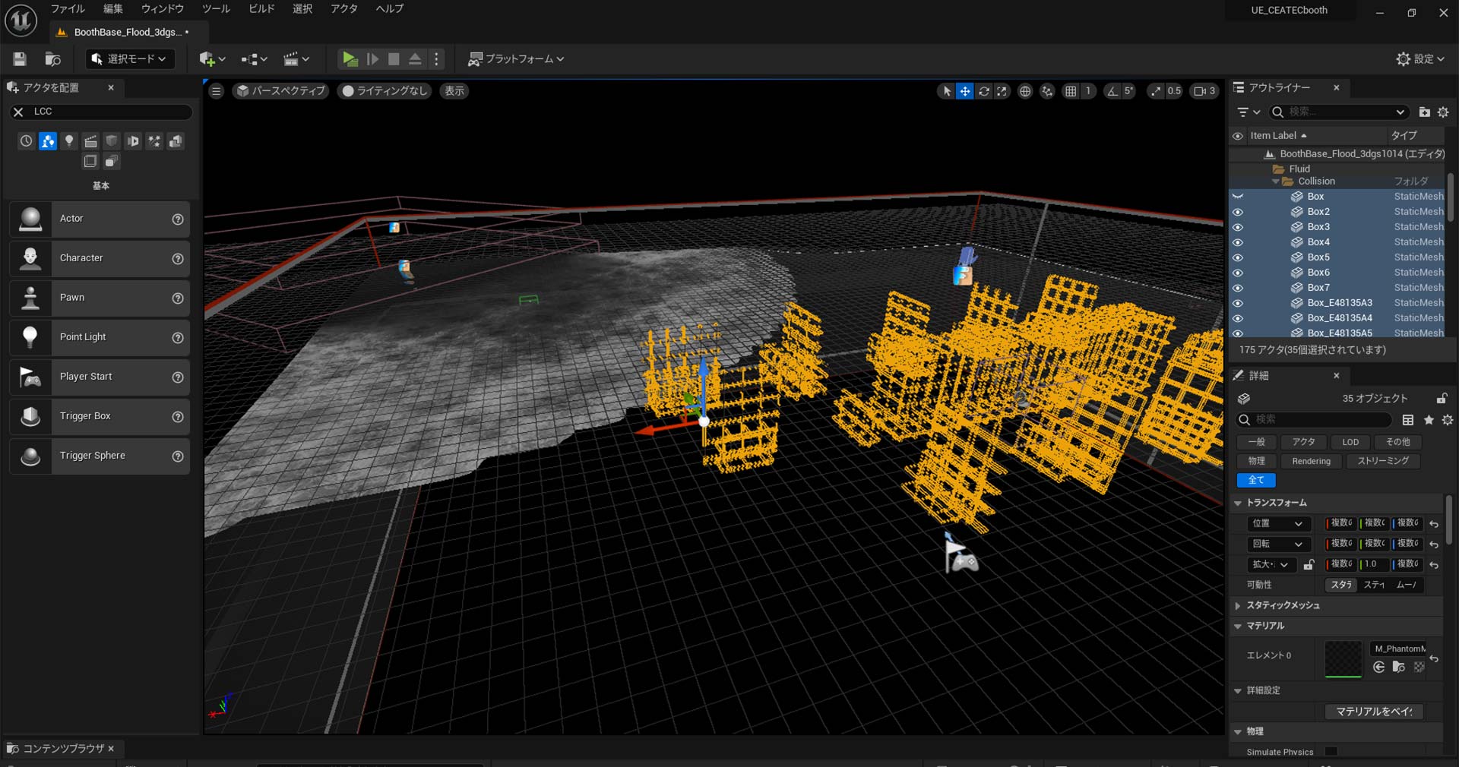The image size is (1459, 767).
Task: Click the Outliner settings gear icon
Action: [x=1443, y=112]
